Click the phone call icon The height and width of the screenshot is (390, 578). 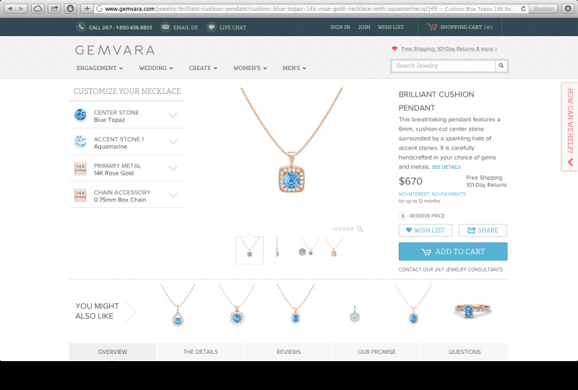click(x=81, y=27)
